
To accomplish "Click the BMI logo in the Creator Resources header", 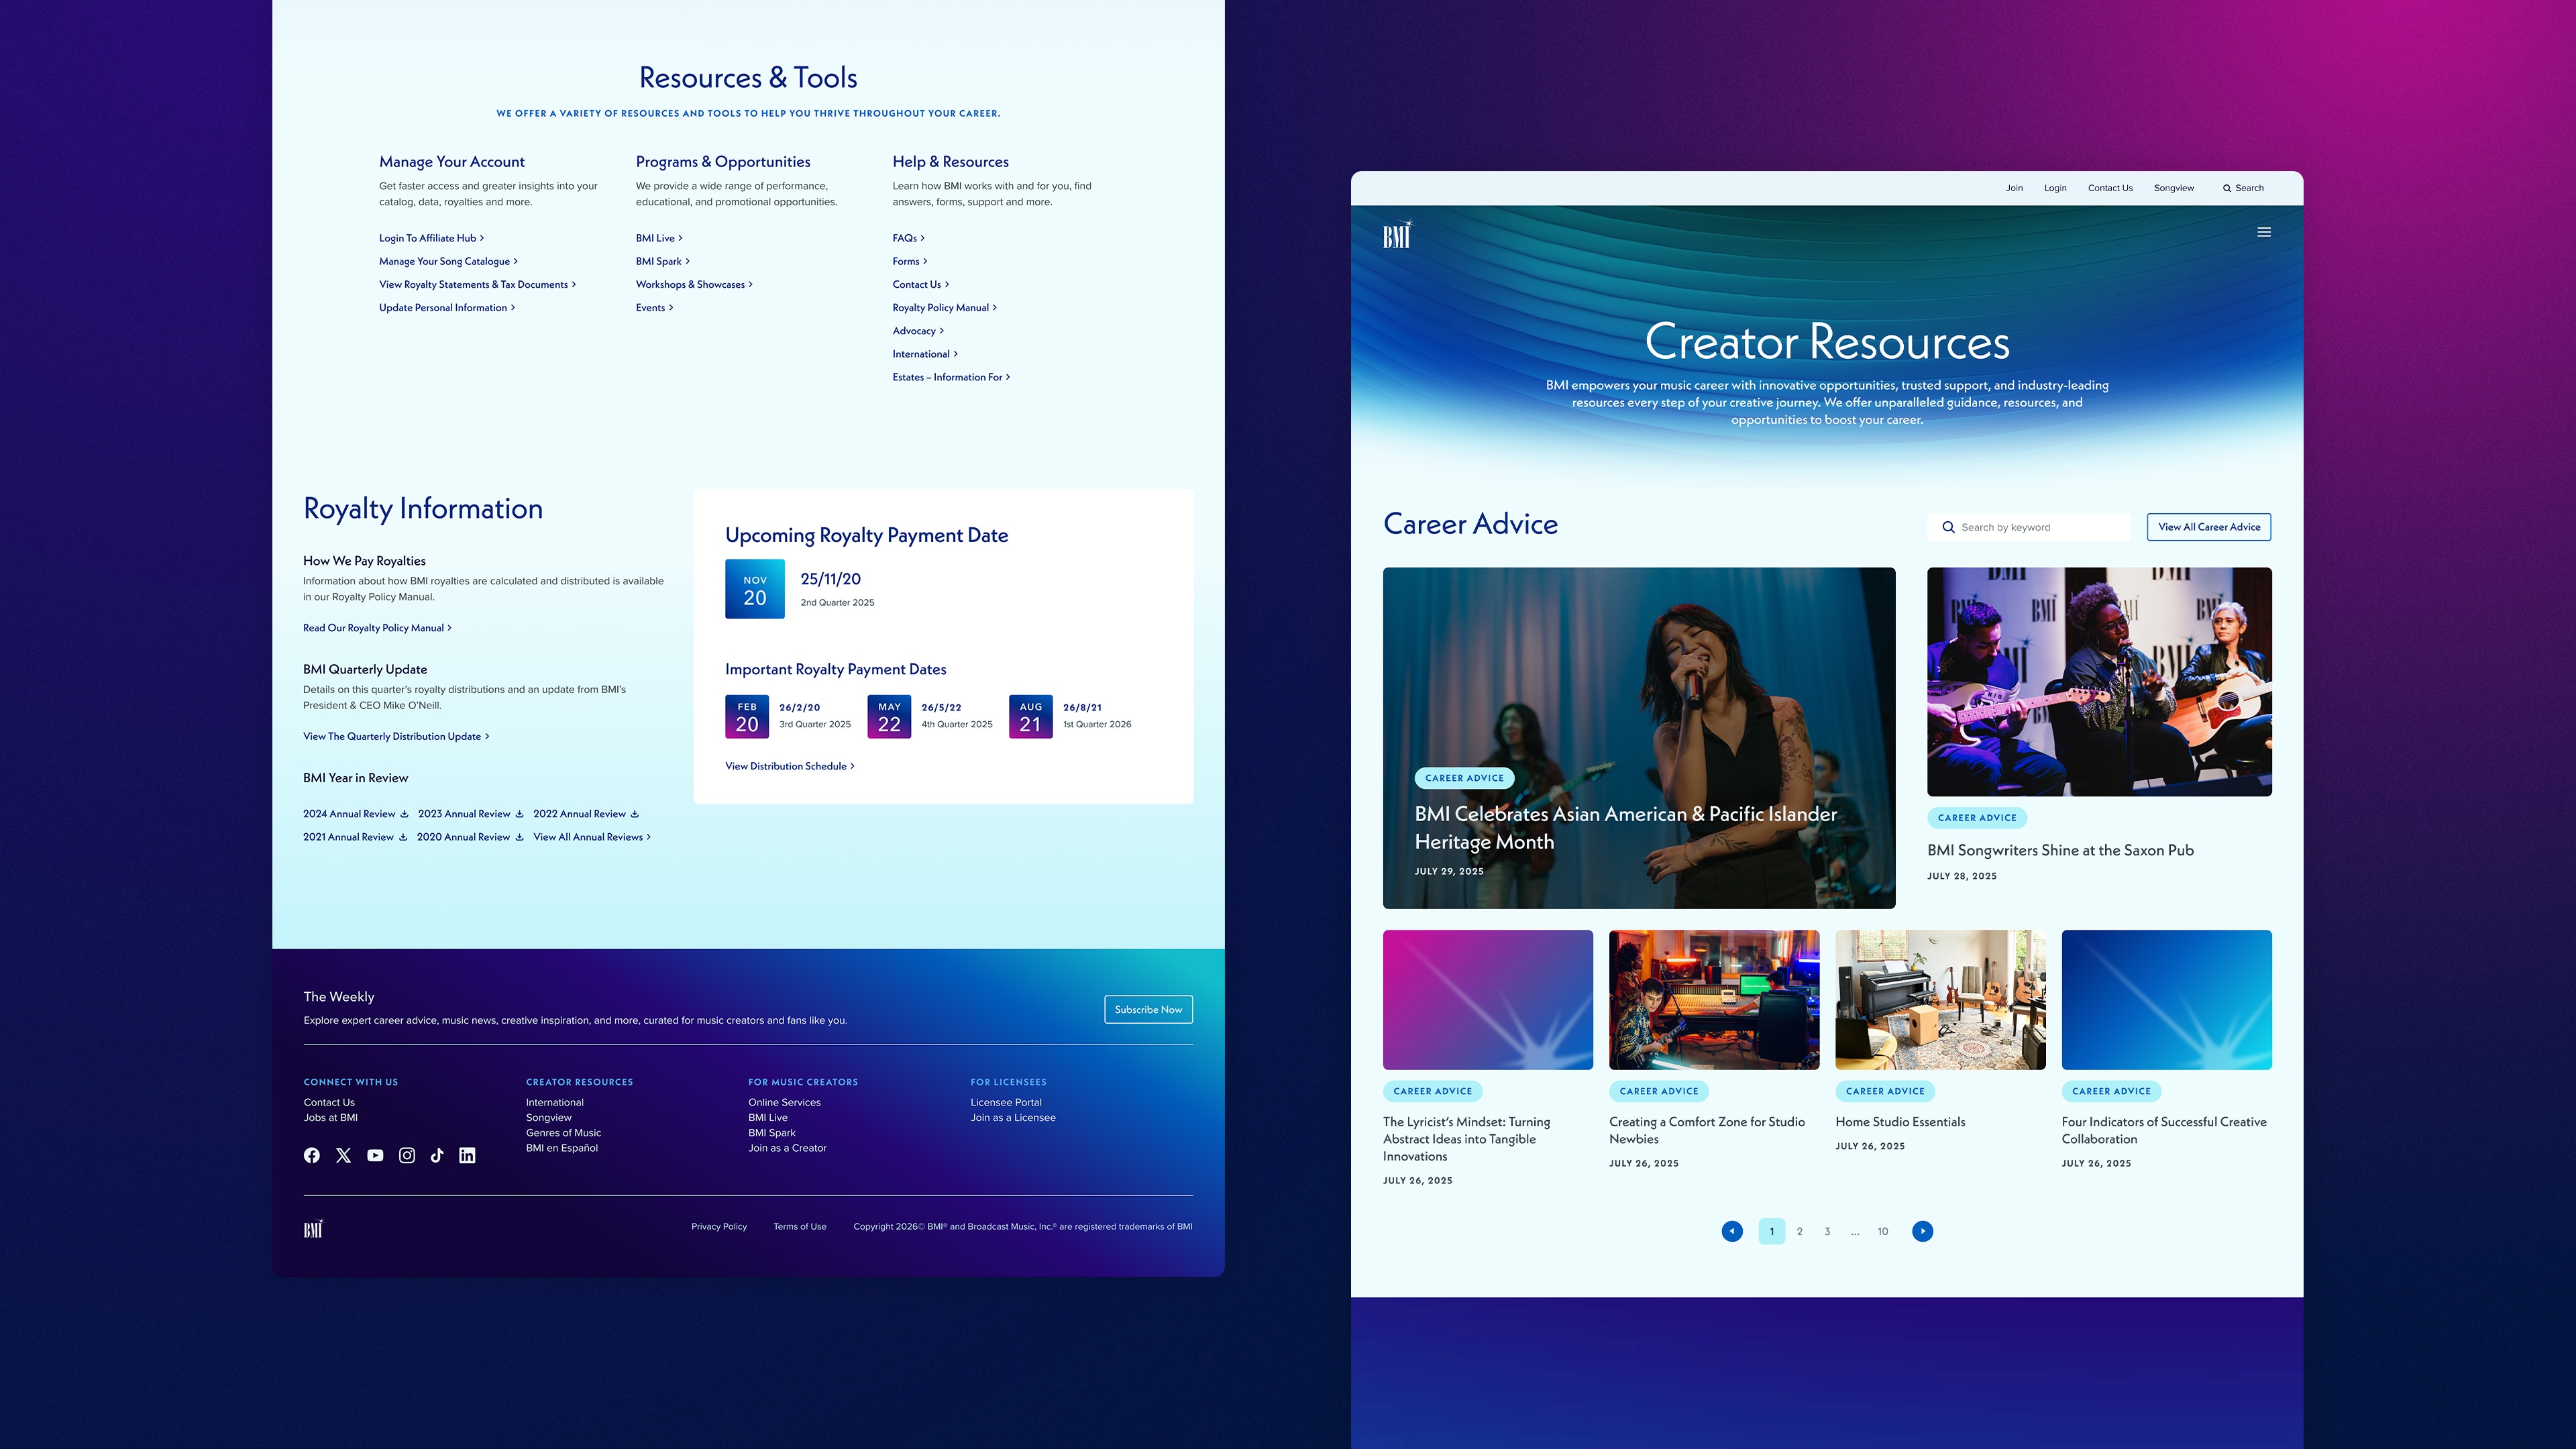I will pos(1397,234).
